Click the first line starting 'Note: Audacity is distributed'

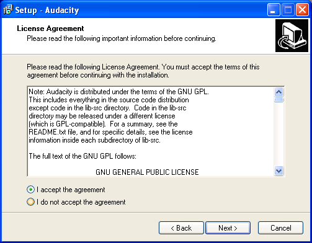tap(119, 92)
